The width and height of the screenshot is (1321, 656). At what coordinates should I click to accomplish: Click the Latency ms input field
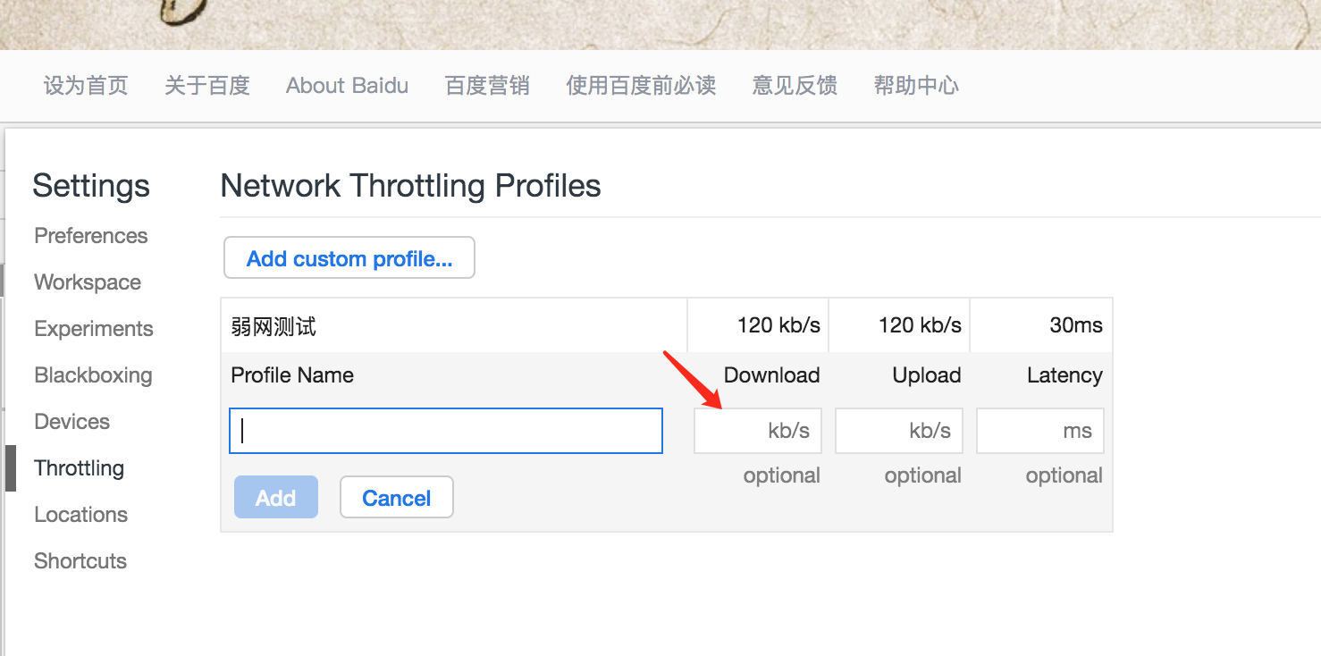1039,431
